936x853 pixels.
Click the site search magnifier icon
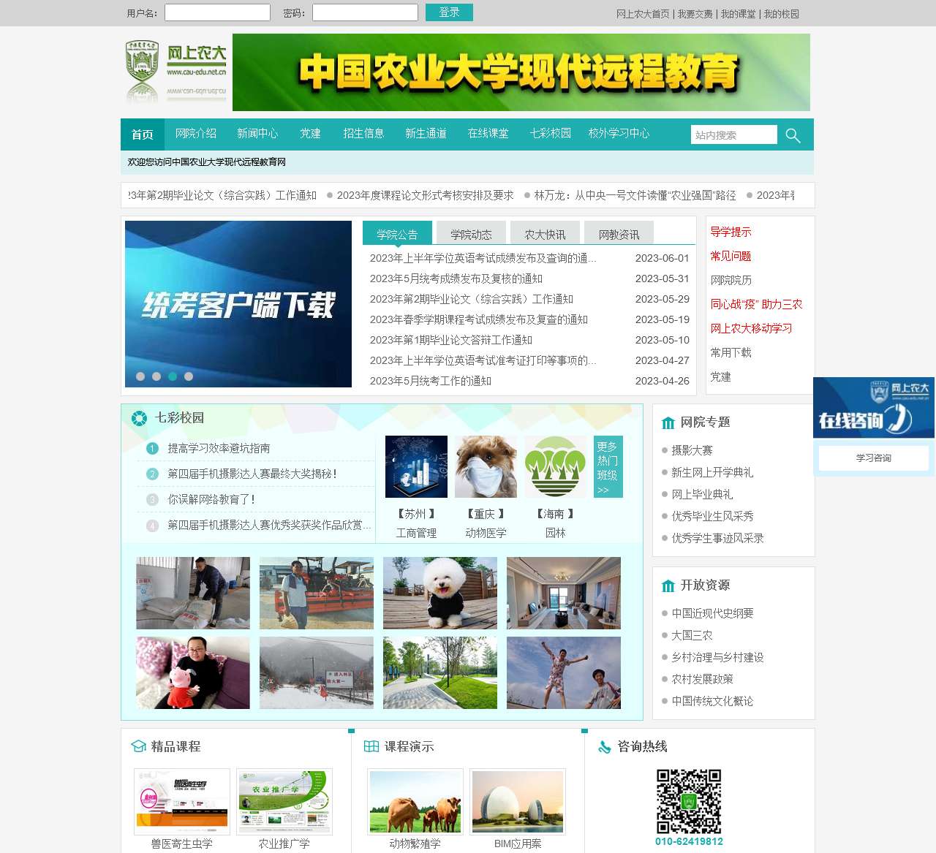(x=793, y=134)
